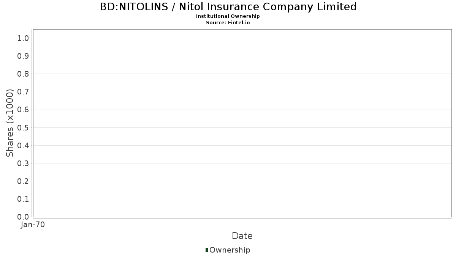This screenshot has width=456, height=256.
Task: Open the Source: Fintel.io link text
Action: point(228,23)
